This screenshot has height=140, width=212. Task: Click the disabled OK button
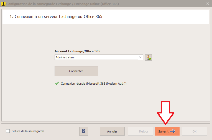pyautogui.click(x=195, y=131)
